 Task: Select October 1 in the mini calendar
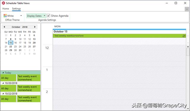click(11, 35)
